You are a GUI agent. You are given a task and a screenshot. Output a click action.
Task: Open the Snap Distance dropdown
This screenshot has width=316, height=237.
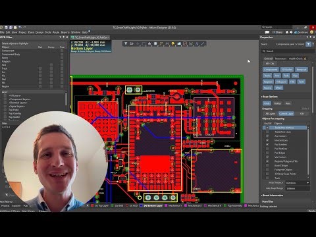pos(308,182)
